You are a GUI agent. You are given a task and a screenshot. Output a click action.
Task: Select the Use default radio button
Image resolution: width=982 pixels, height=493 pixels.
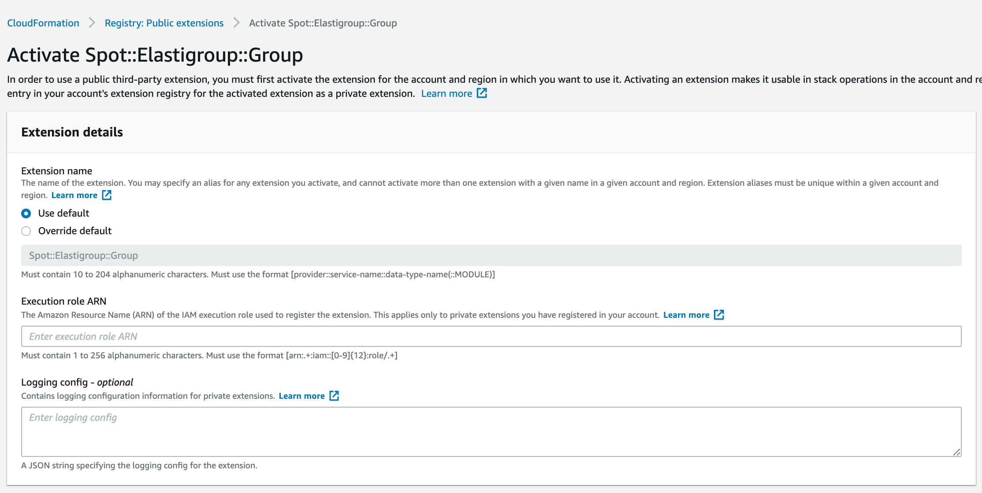coord(26,213)
